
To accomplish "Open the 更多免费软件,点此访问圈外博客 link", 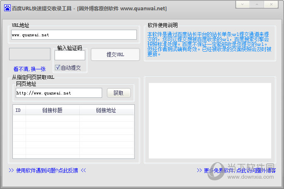I will (236, 170).
